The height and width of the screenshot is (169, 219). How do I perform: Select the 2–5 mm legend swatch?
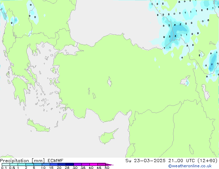[x=30, y=165]
